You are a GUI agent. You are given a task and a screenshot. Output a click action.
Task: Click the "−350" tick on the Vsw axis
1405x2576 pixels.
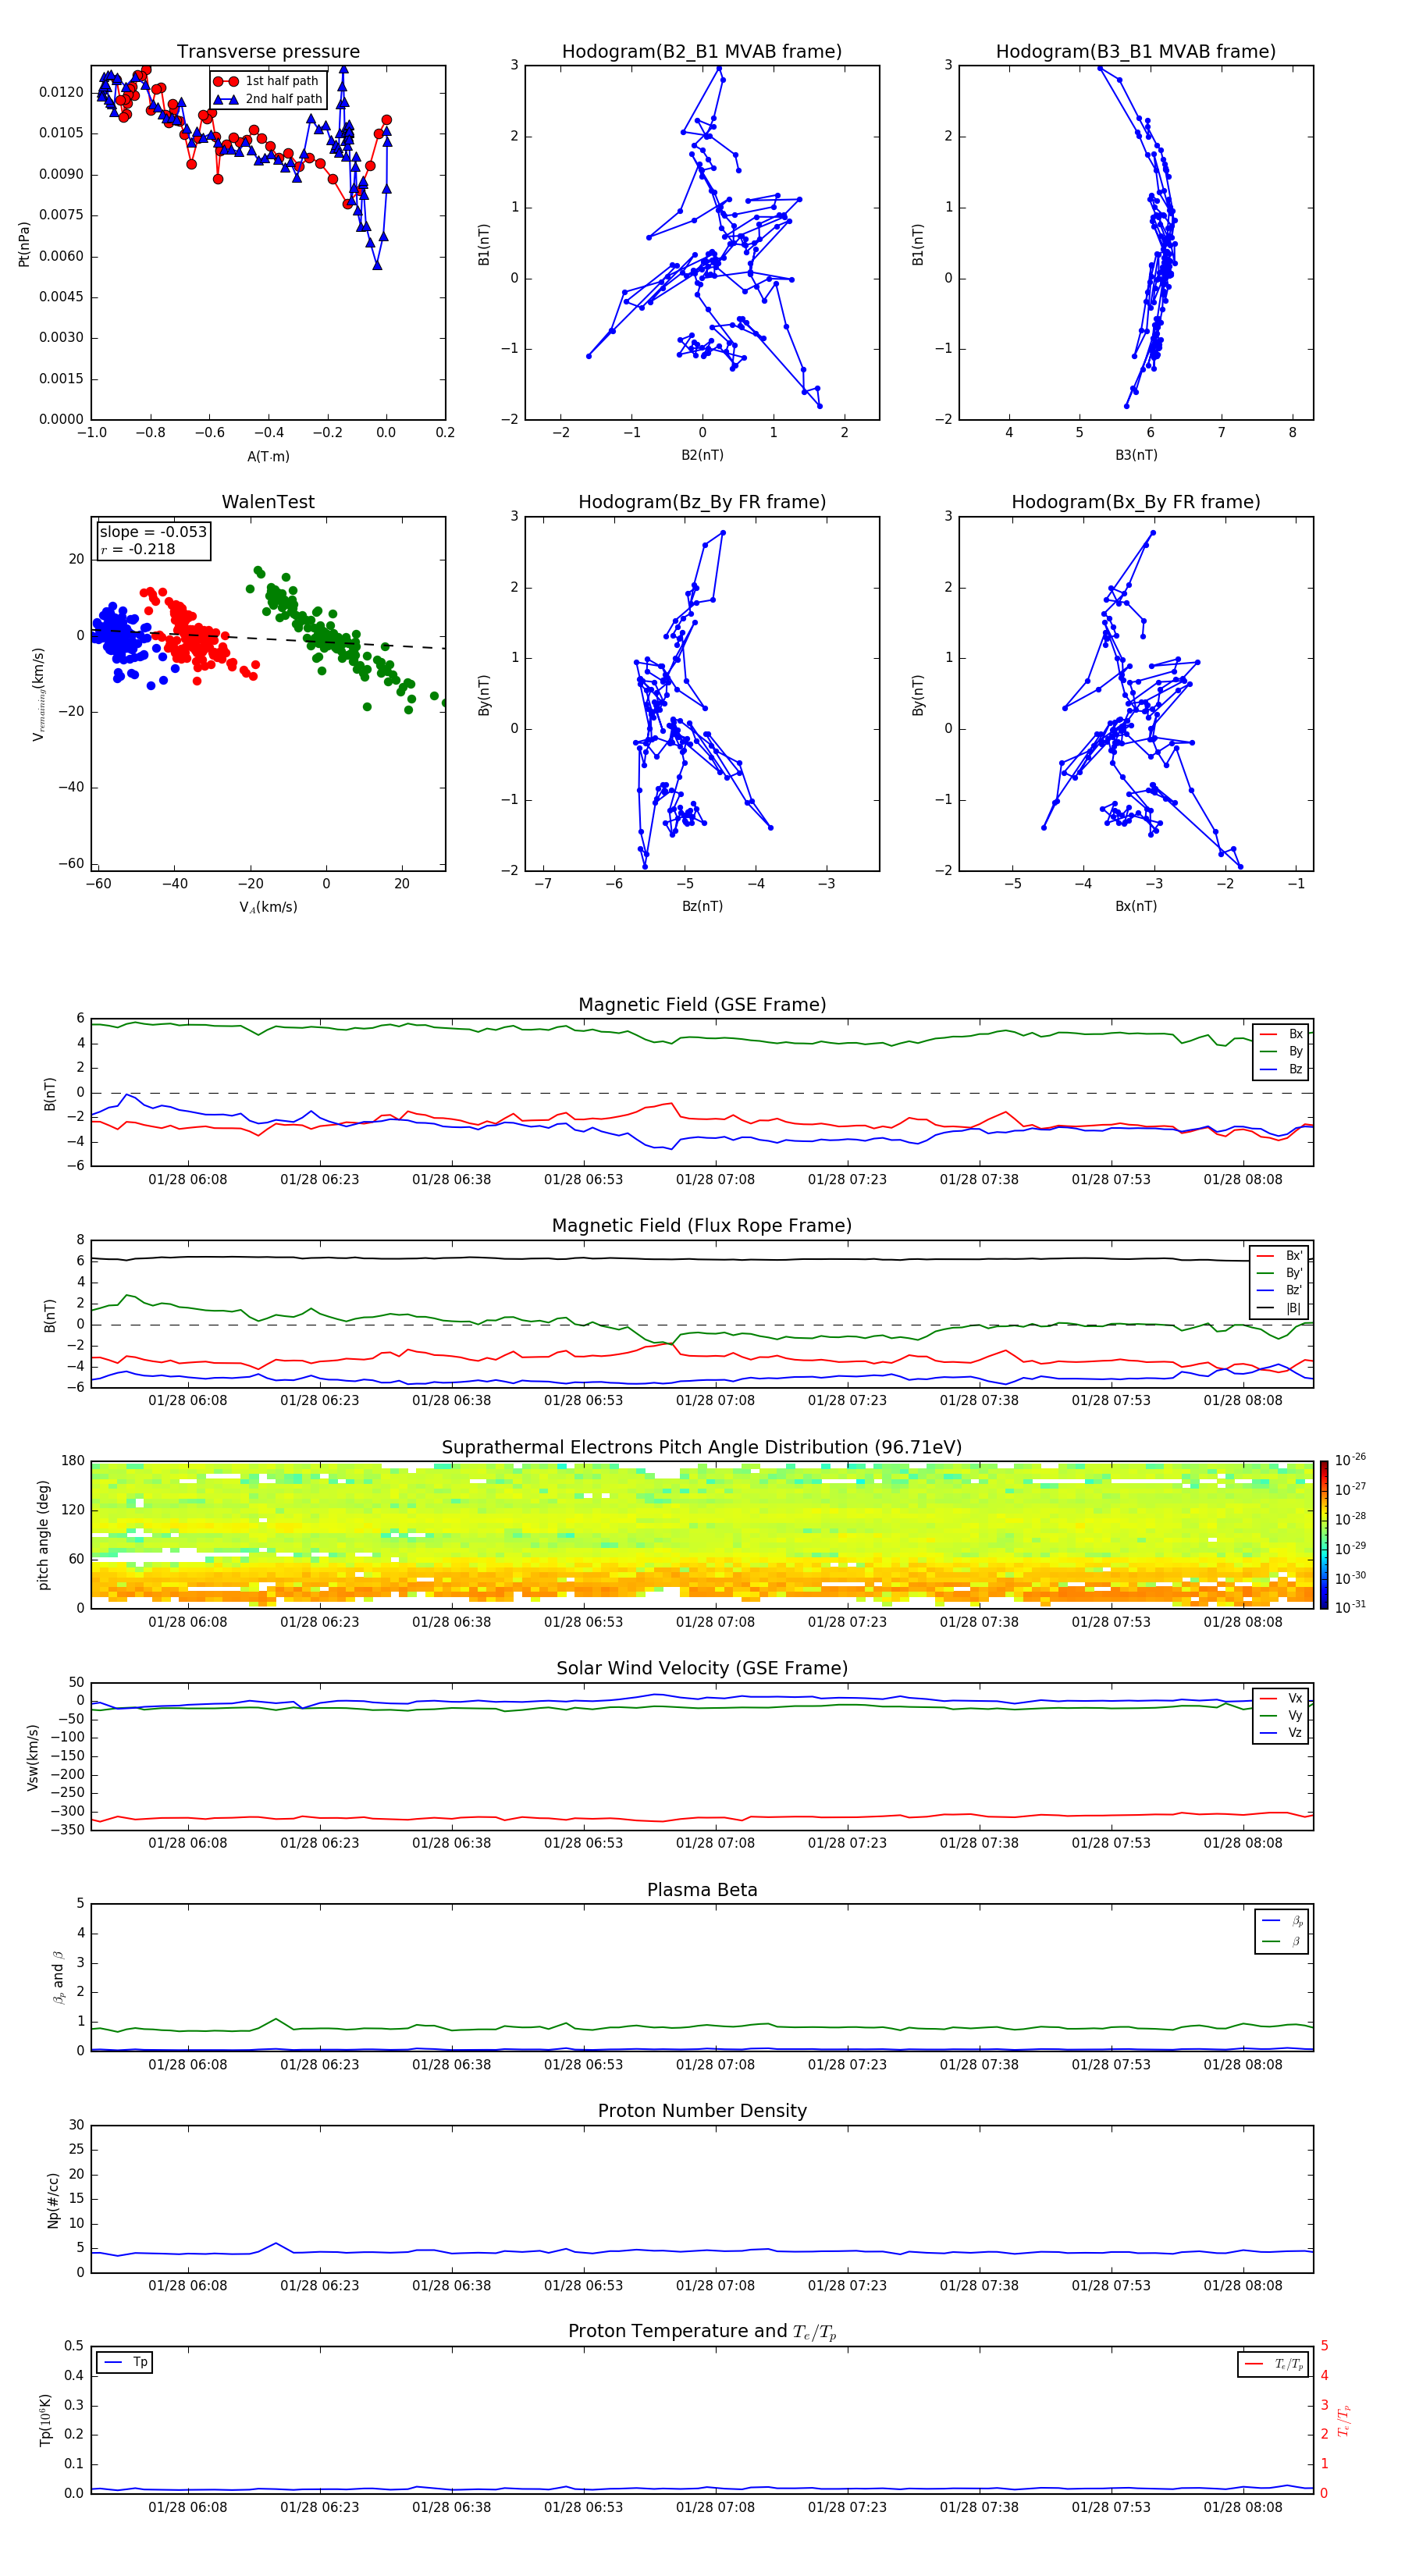tap(66, 1830)
